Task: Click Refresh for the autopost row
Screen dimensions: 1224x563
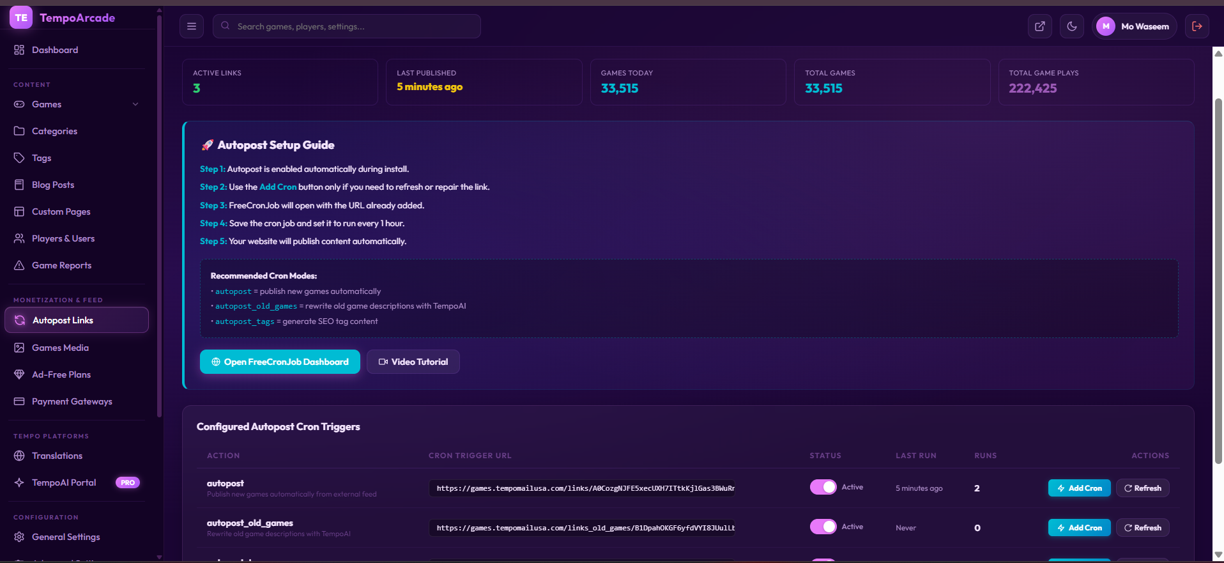Action: [x=1143, y=488]
